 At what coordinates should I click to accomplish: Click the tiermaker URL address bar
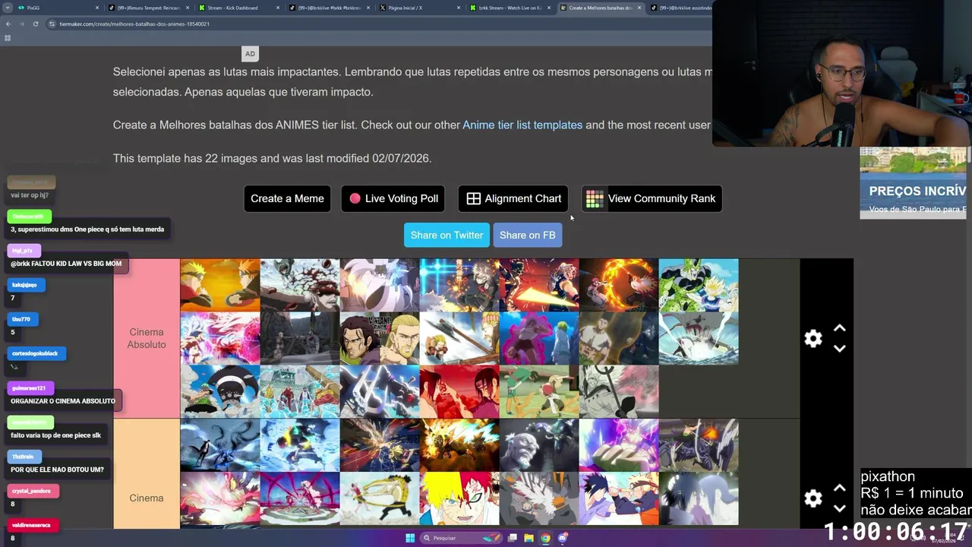point(380,24)
